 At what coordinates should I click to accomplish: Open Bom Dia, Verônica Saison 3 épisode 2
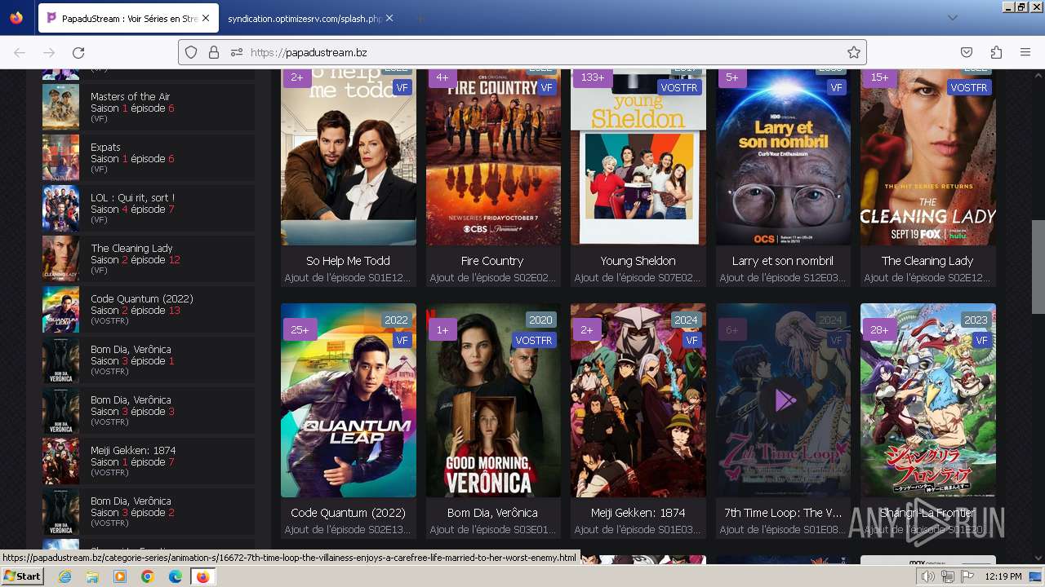(149, 512)
